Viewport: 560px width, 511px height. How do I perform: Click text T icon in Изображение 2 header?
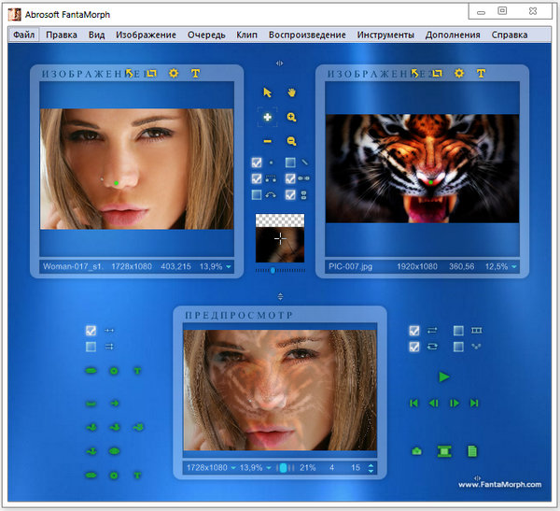coord(481,73)
